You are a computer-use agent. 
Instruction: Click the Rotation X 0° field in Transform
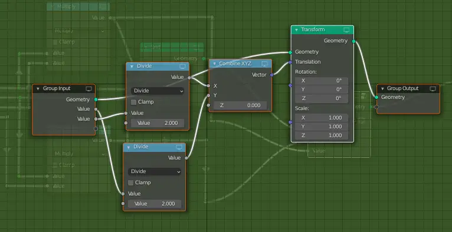click(322, 81)
